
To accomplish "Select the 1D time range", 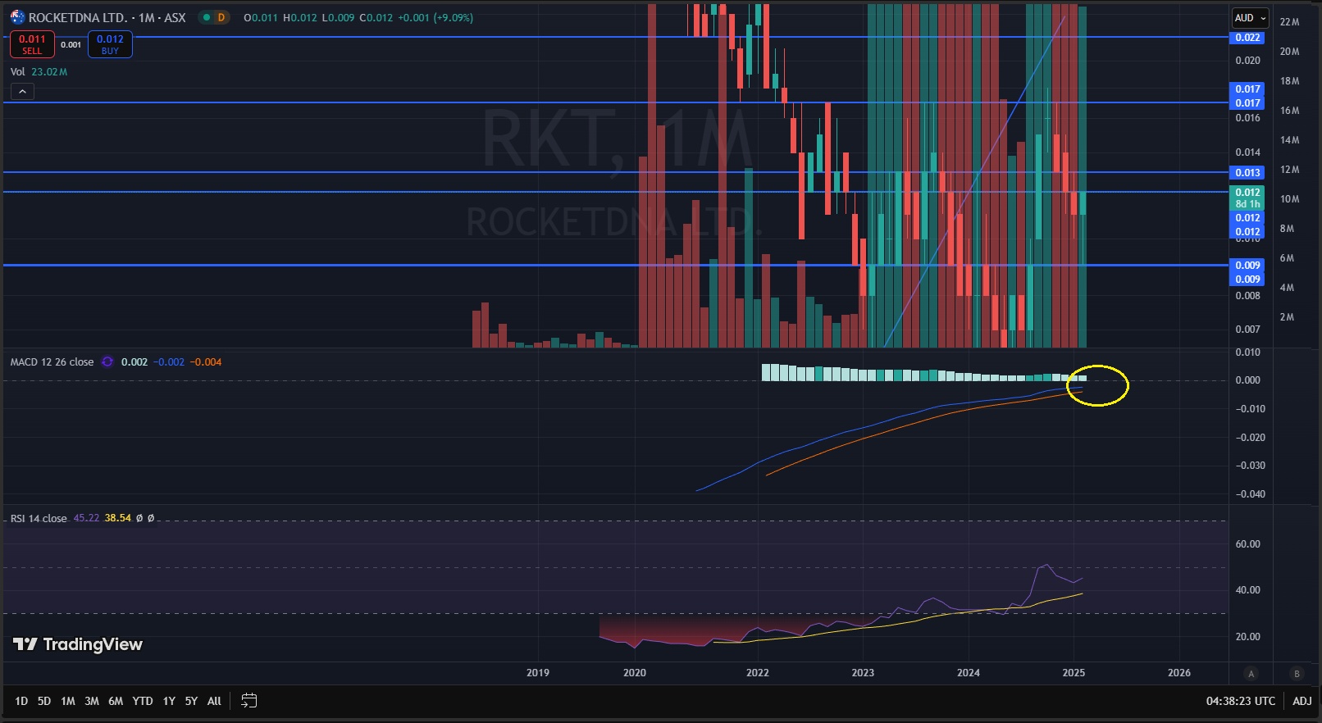I will [x=21, y=701].
